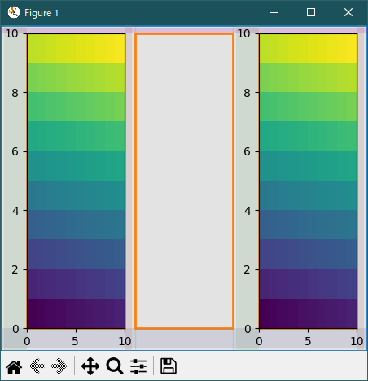Reset the view with the Home icon
The image size is (368, 381).
point(14,366)
